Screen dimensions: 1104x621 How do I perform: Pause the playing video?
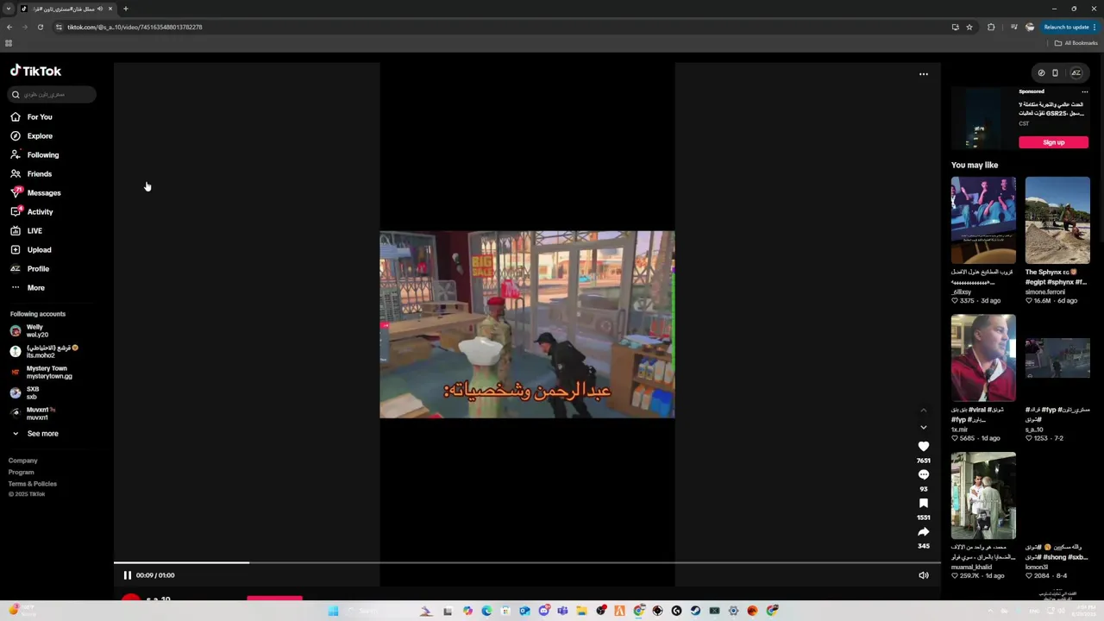(127, 575)
